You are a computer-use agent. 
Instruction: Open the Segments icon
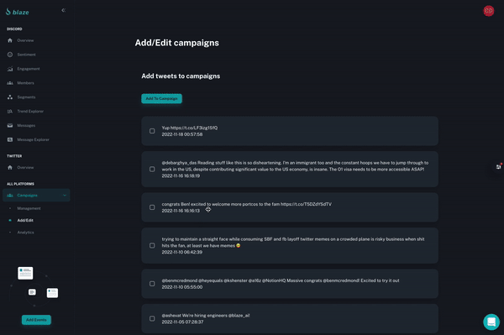[10, 97]
